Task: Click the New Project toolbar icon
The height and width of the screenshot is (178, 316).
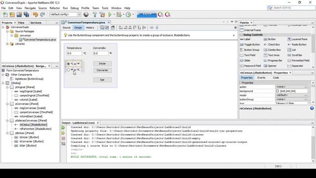Action: coord(12,14)
